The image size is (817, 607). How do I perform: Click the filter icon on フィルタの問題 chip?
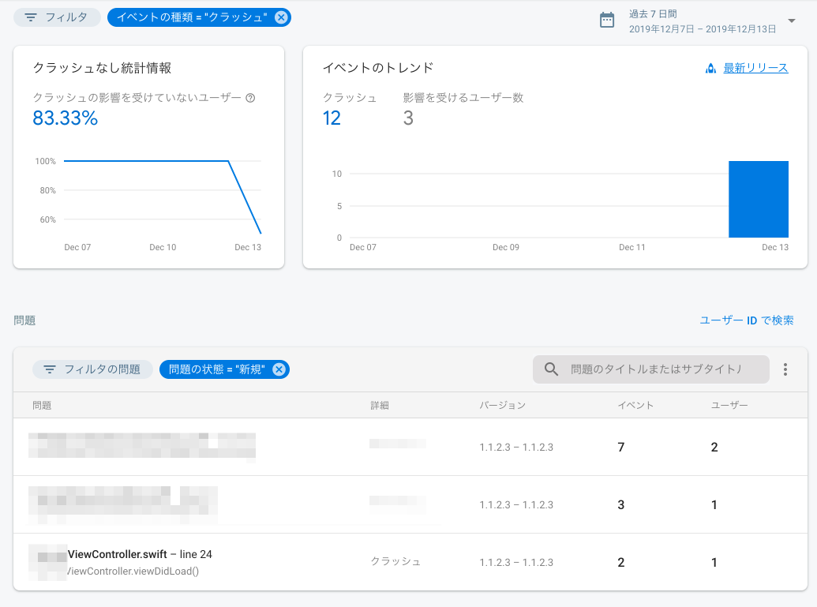(51, 369)
